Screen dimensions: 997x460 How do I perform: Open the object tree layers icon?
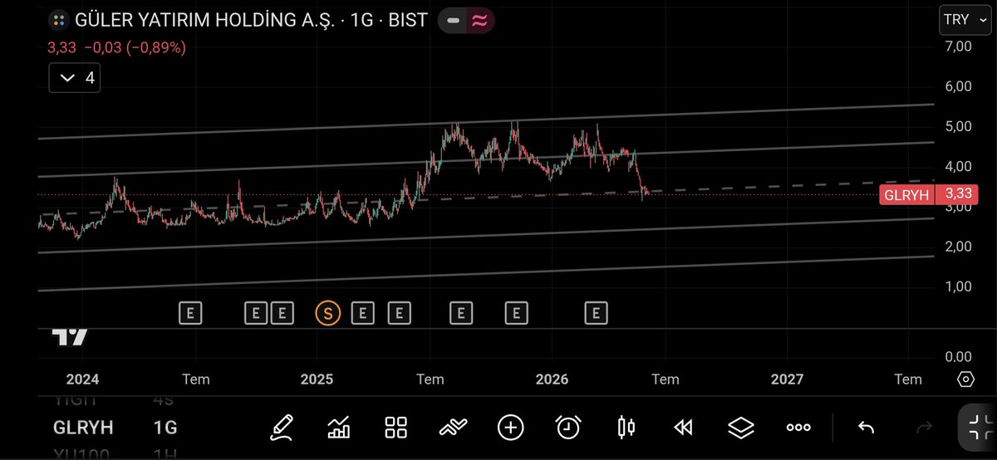point(740,428)
